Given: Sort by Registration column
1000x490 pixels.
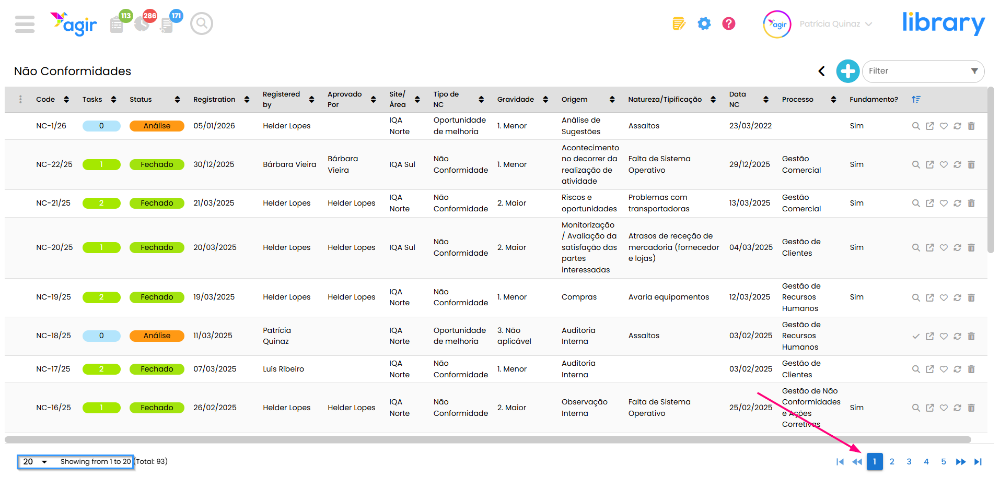Looking at the screenshot, I should [x=247, y=99].
